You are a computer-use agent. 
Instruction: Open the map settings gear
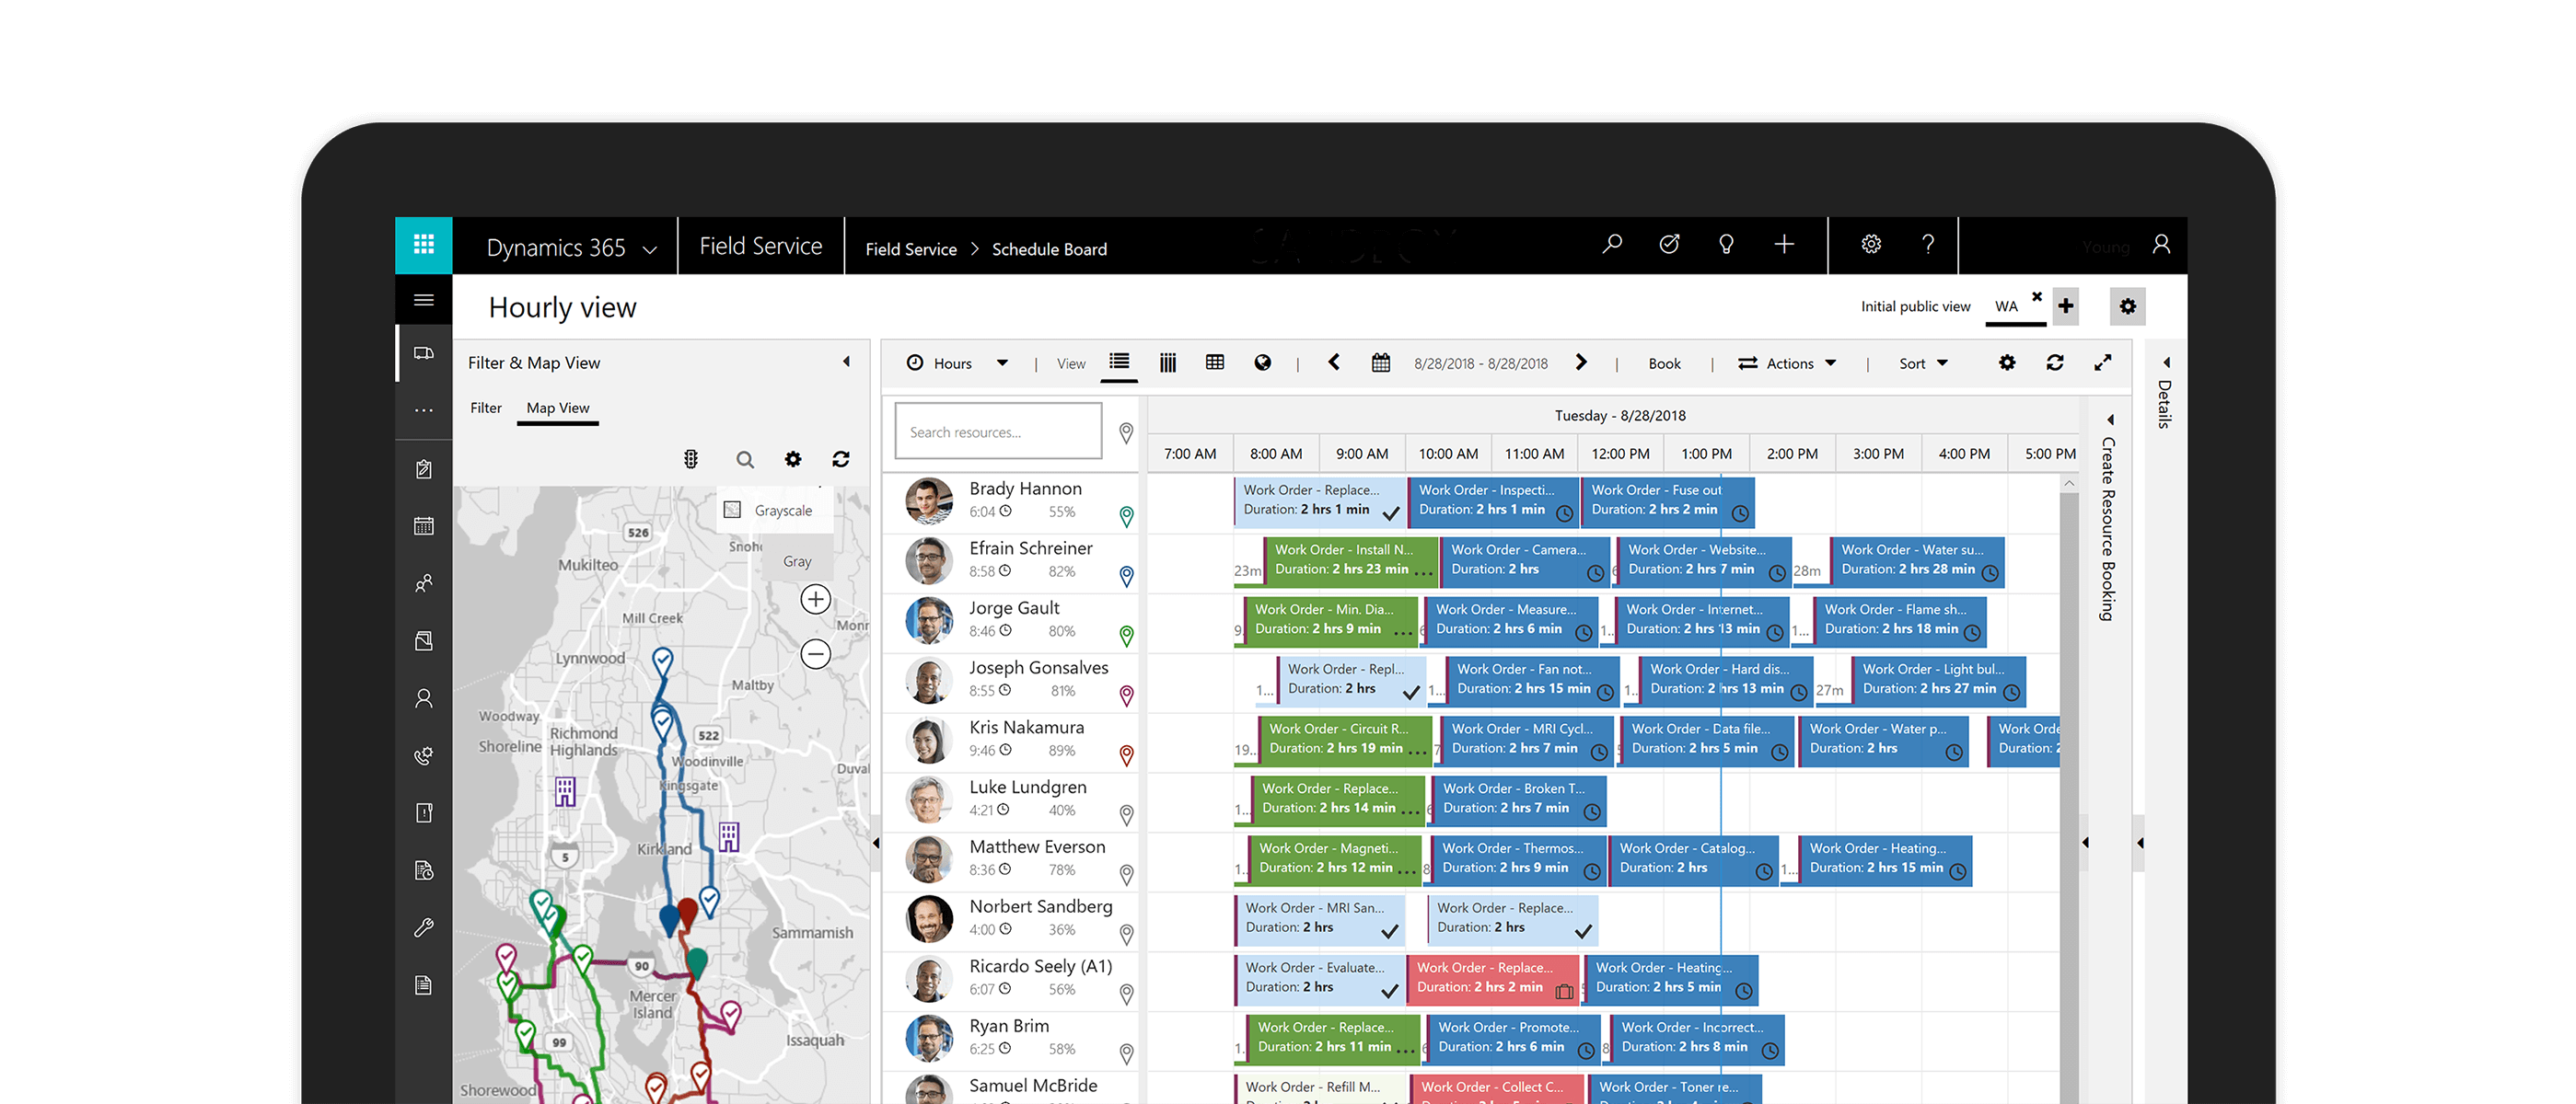click(793, 458)
